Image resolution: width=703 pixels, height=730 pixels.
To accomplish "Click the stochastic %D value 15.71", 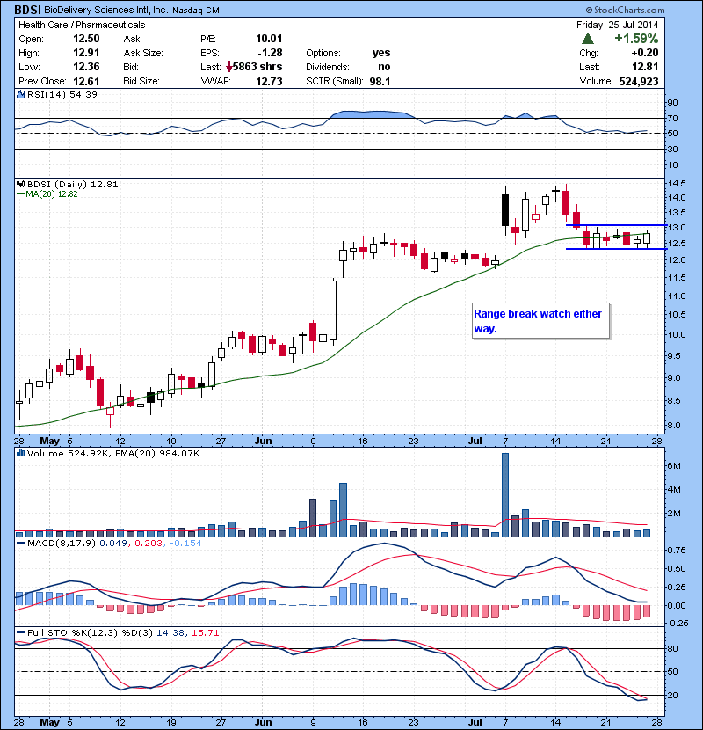I will 205,632.
